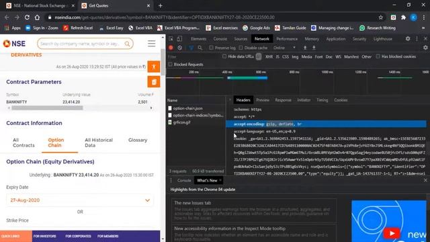This screenshot has width=430, height=242.
Task: Enable Disable cache checkbox
Action: coord(241,48)
